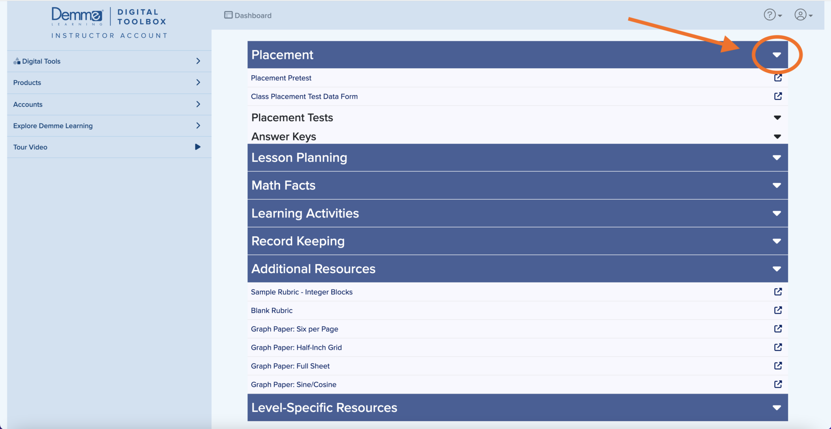Open the Graph Paper: Half-Inch Grid link
Screen dimensions: 831x429
(x=778, y=347)
